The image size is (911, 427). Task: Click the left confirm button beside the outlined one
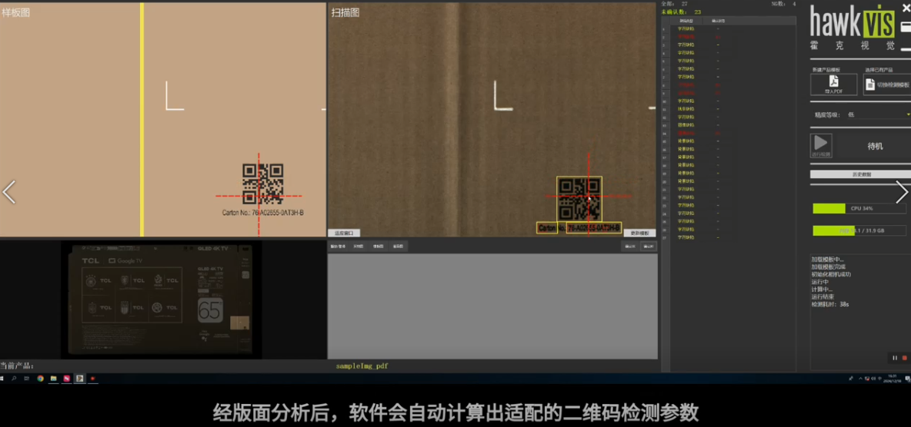coord(630,246)
